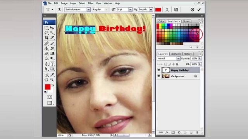Screen dimensions: 248x139
Task: Select the Healing Brush tool
Action: pyautogui.click(x=46, y=43)
